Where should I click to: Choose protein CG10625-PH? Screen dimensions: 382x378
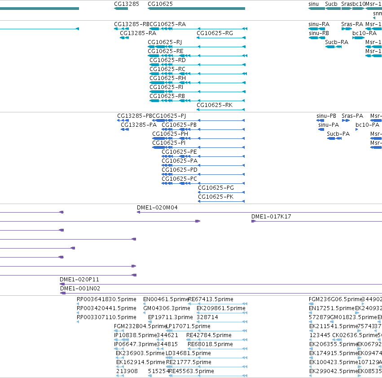tap(170, 134)
